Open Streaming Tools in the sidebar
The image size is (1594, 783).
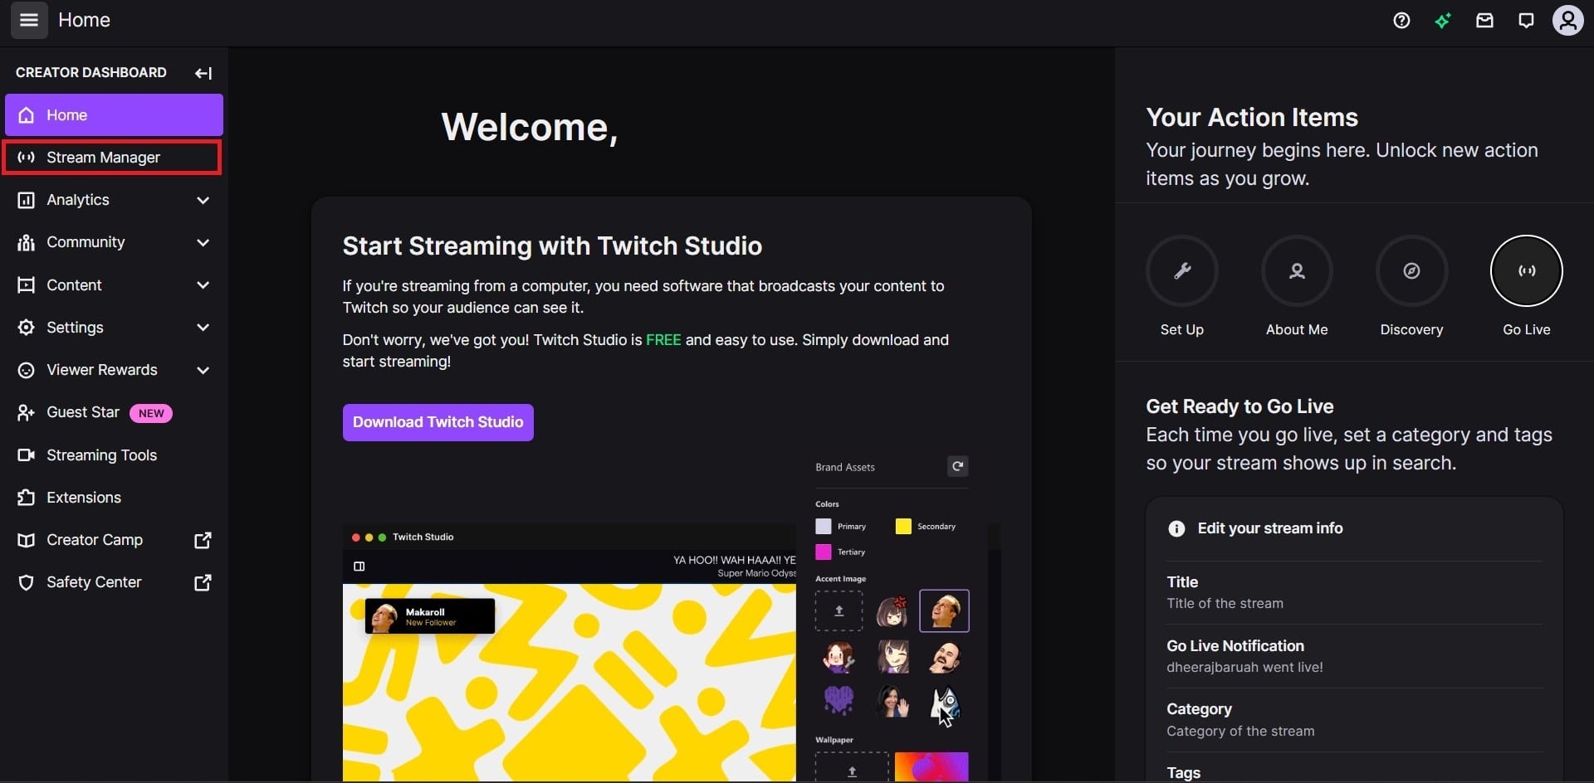pos(114,455)
